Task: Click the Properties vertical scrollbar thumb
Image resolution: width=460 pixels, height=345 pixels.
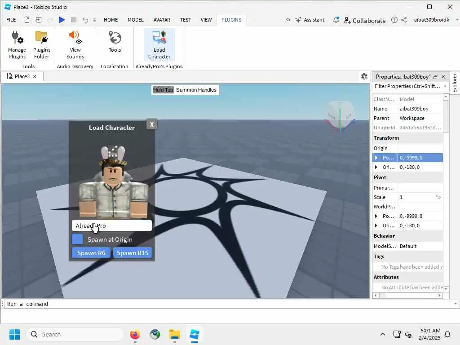Action: tap(446, 116)
